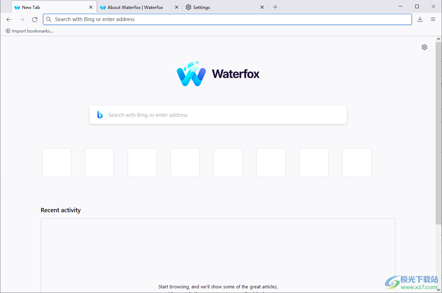The image size is (442, 293).
Task: Focus the center Bing search box
Action: pyautogui.click(x=218, y=115)
